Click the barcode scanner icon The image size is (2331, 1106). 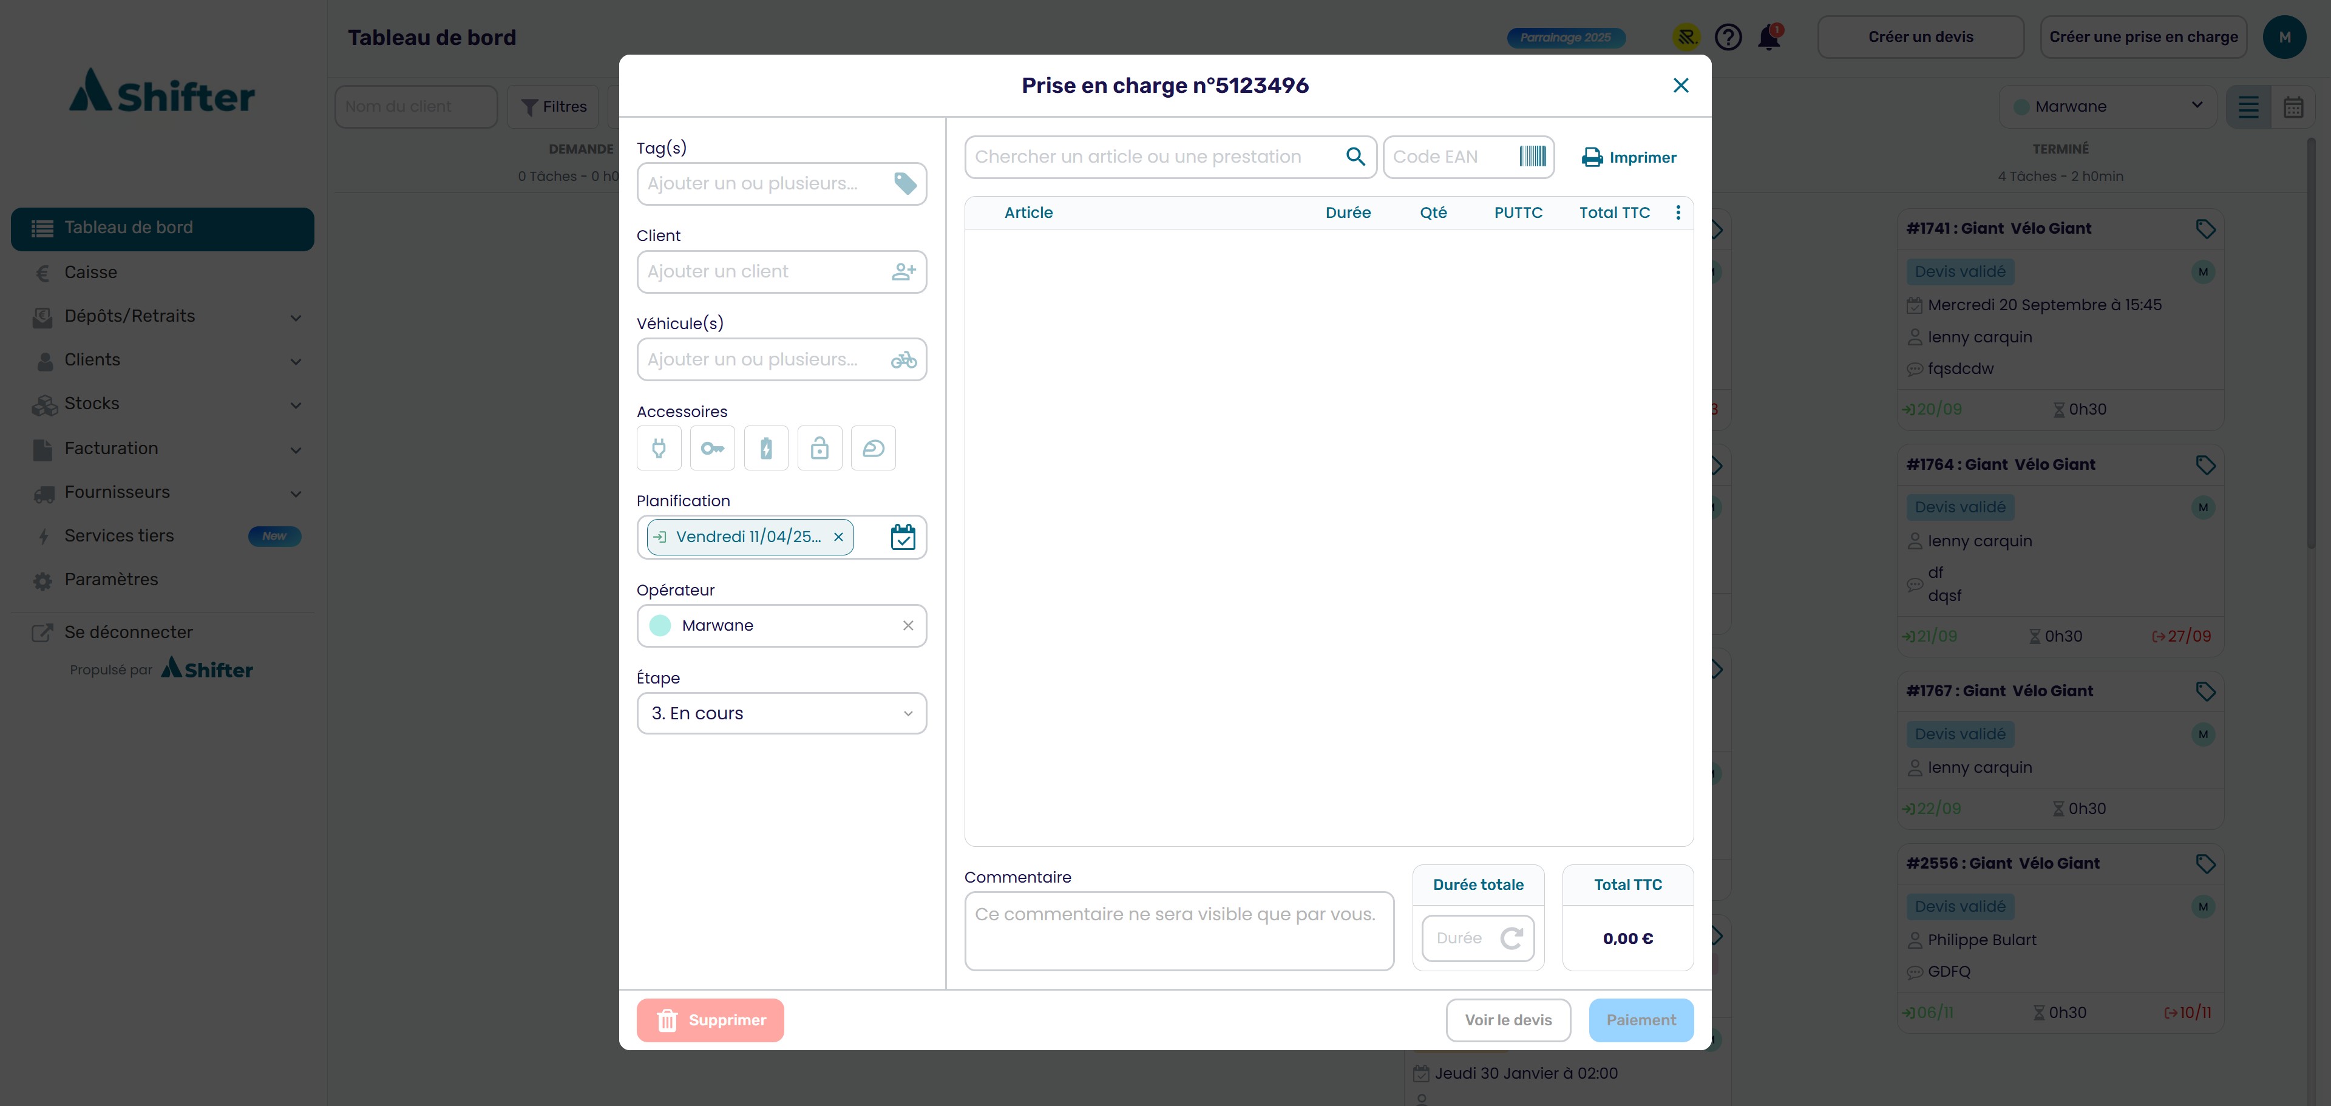pyautogui.click(x=1533, y=157)
